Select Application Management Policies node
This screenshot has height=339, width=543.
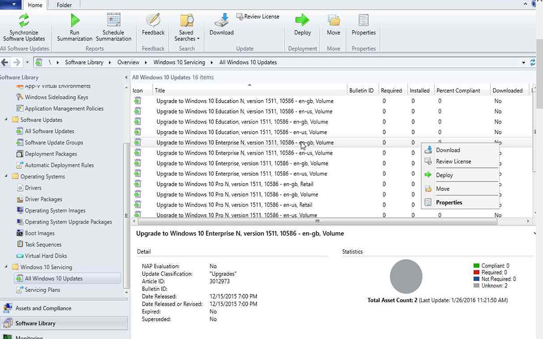61,108
